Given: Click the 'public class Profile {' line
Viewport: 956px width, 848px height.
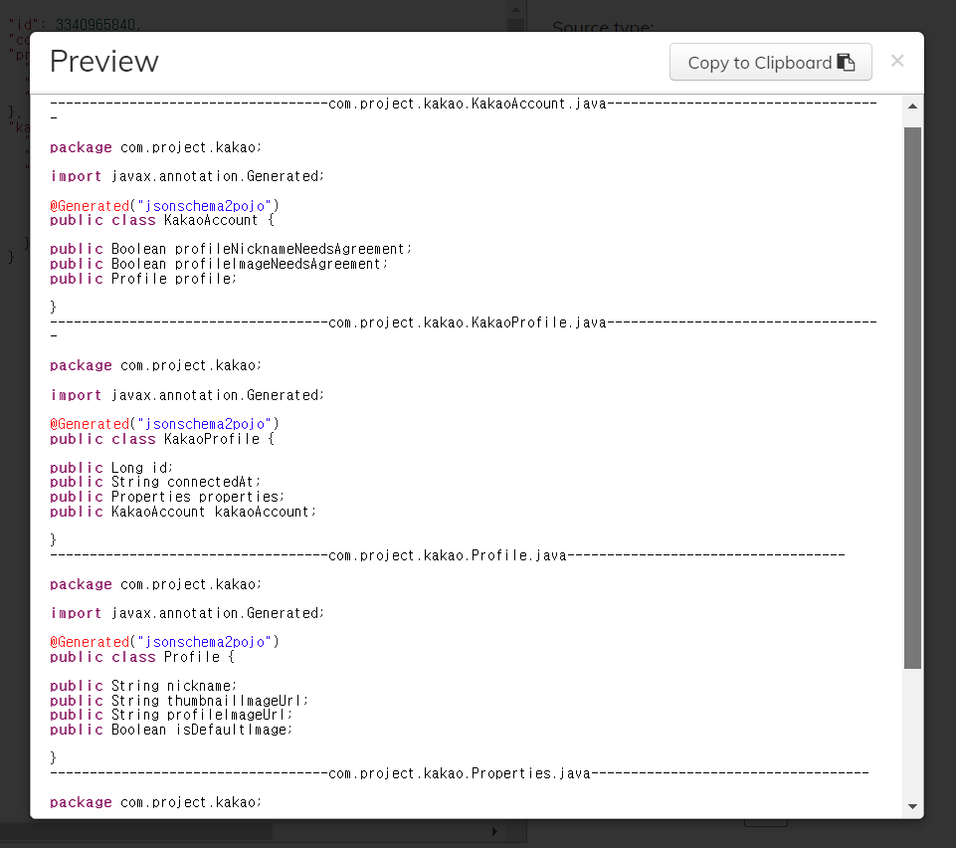Looking at the screenshot, I should [142, 657].
